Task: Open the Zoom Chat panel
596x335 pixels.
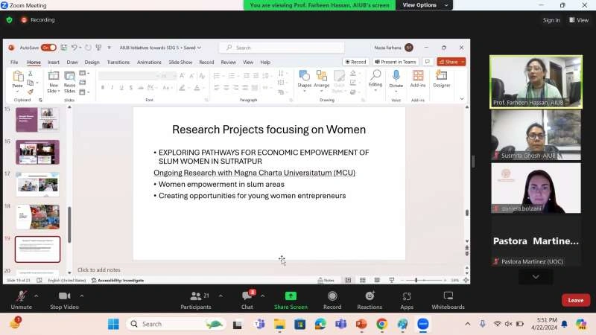Action: coord(247,296)
